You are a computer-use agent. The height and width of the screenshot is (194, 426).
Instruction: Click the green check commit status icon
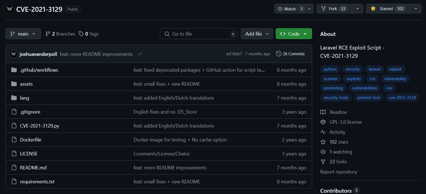point(140,54)
